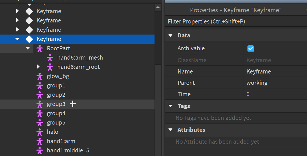The width and height of the screenshot is (307, 156).
Task: Select the hand1:middle_5 pose
Action: [68, 151]
